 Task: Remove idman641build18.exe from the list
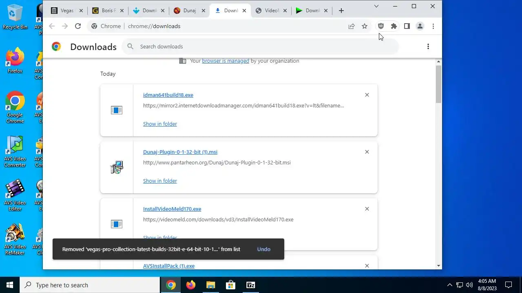point(367,95)
